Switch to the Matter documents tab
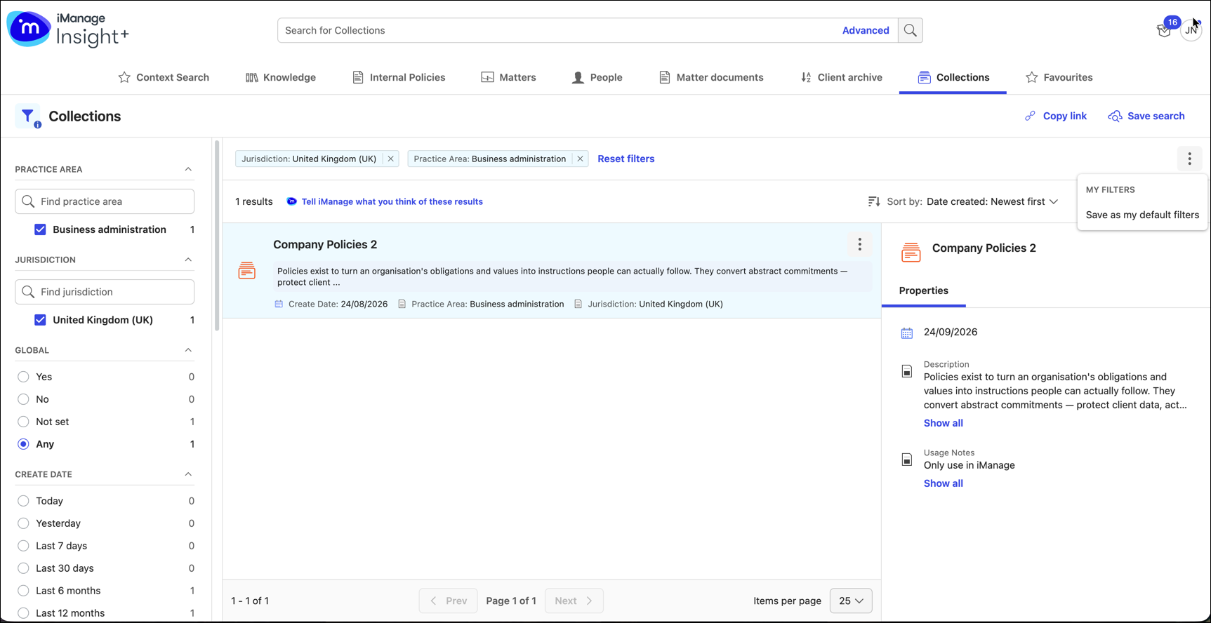The image size is (1211, 623). tap(711, 77)
